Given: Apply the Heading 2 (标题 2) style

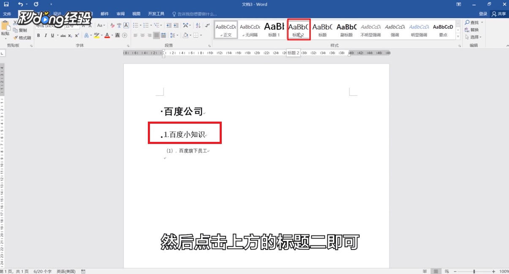Looking at the screenshot, I should (299, 30).
